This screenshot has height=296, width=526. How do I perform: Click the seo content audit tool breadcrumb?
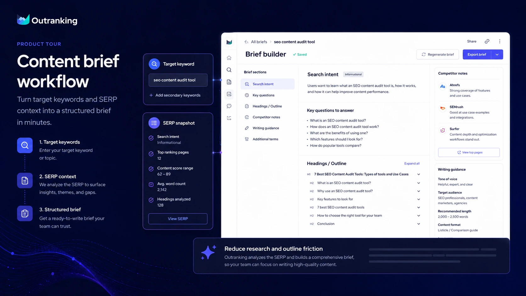click(x=294, y=42)
